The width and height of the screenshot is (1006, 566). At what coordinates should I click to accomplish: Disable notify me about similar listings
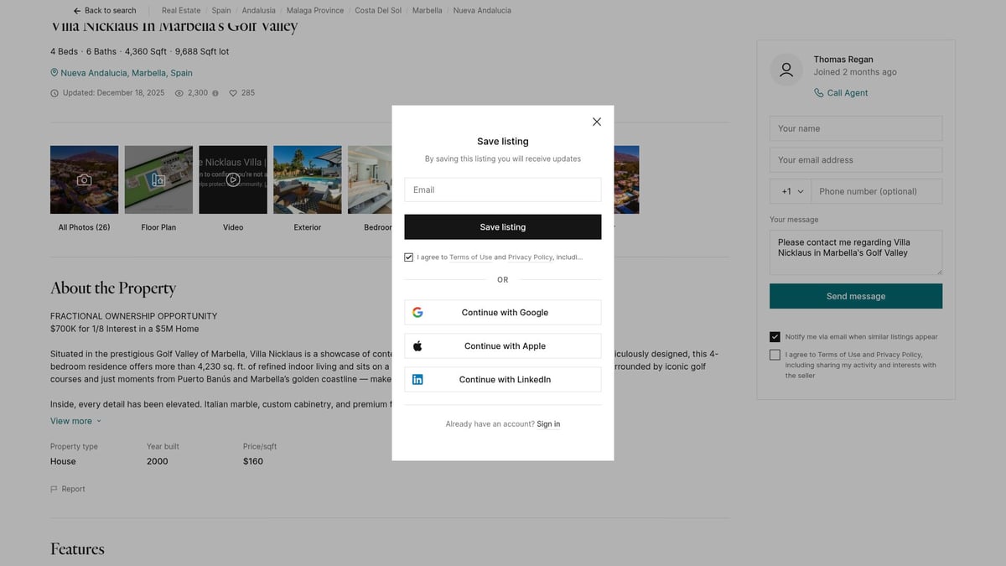(775, 337)
